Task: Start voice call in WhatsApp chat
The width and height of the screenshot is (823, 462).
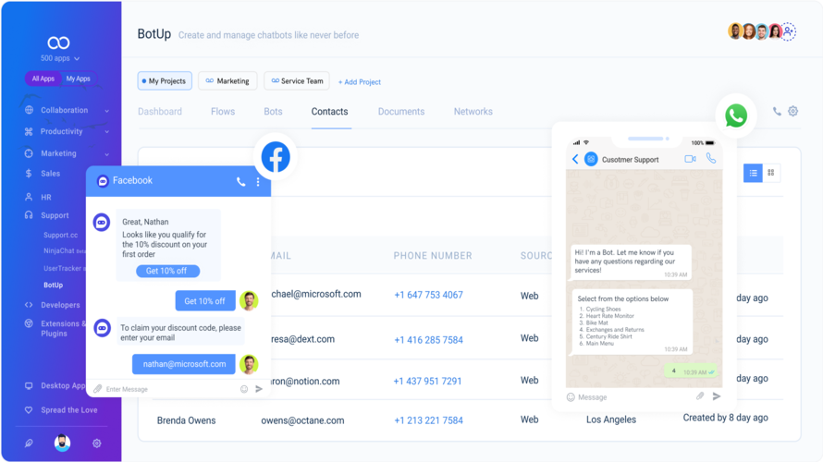Action: [711, 158]
